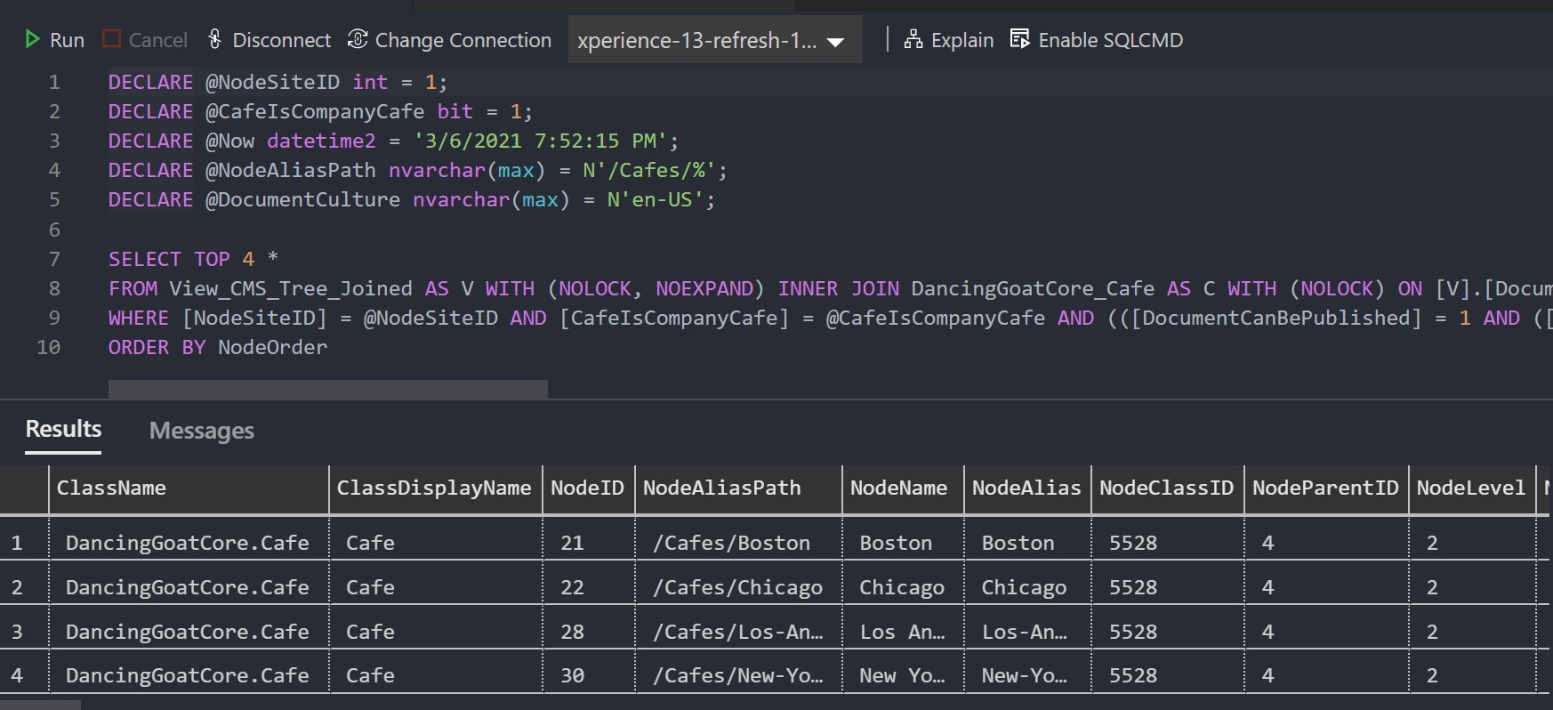The image size is (1553, 710).
Task: Click the WHERE keyword on line 9
Action: click(x=139, y=318)
